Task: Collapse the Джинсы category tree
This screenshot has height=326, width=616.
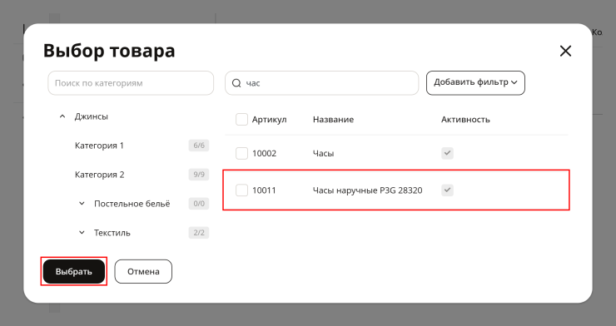Action: tap(62, 116)
